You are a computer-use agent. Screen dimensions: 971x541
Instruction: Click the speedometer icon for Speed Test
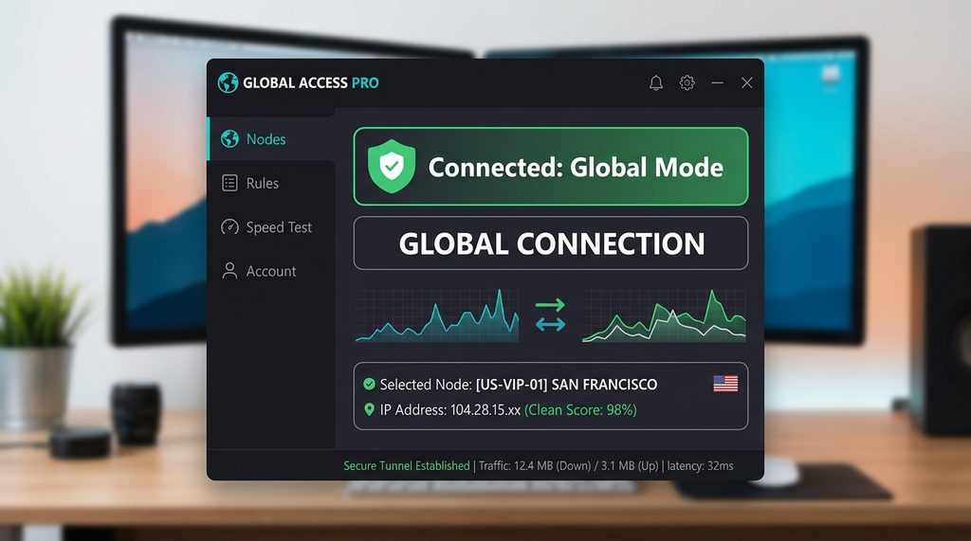229,226
